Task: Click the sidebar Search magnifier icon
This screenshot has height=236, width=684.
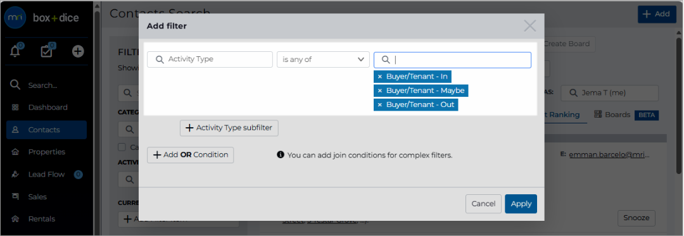Action: tap(15, 85)
